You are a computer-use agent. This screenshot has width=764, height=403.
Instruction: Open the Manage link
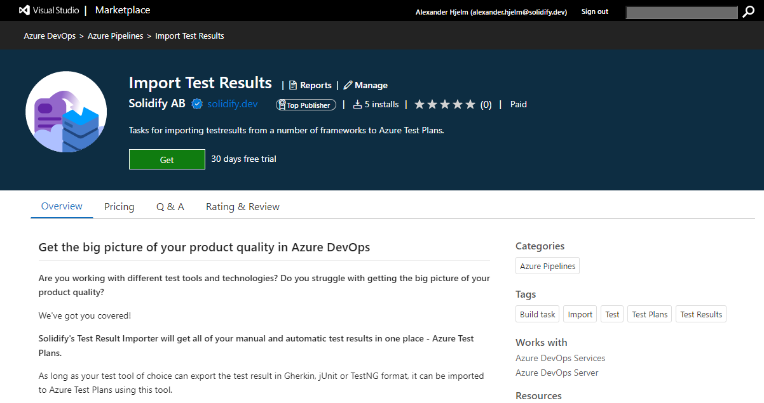365,85
